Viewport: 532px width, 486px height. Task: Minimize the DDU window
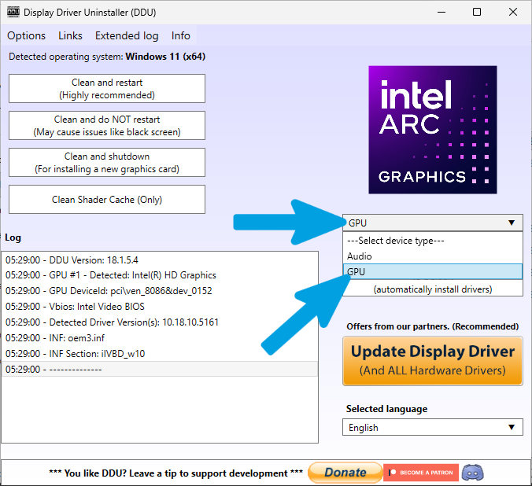pos(441,13)
